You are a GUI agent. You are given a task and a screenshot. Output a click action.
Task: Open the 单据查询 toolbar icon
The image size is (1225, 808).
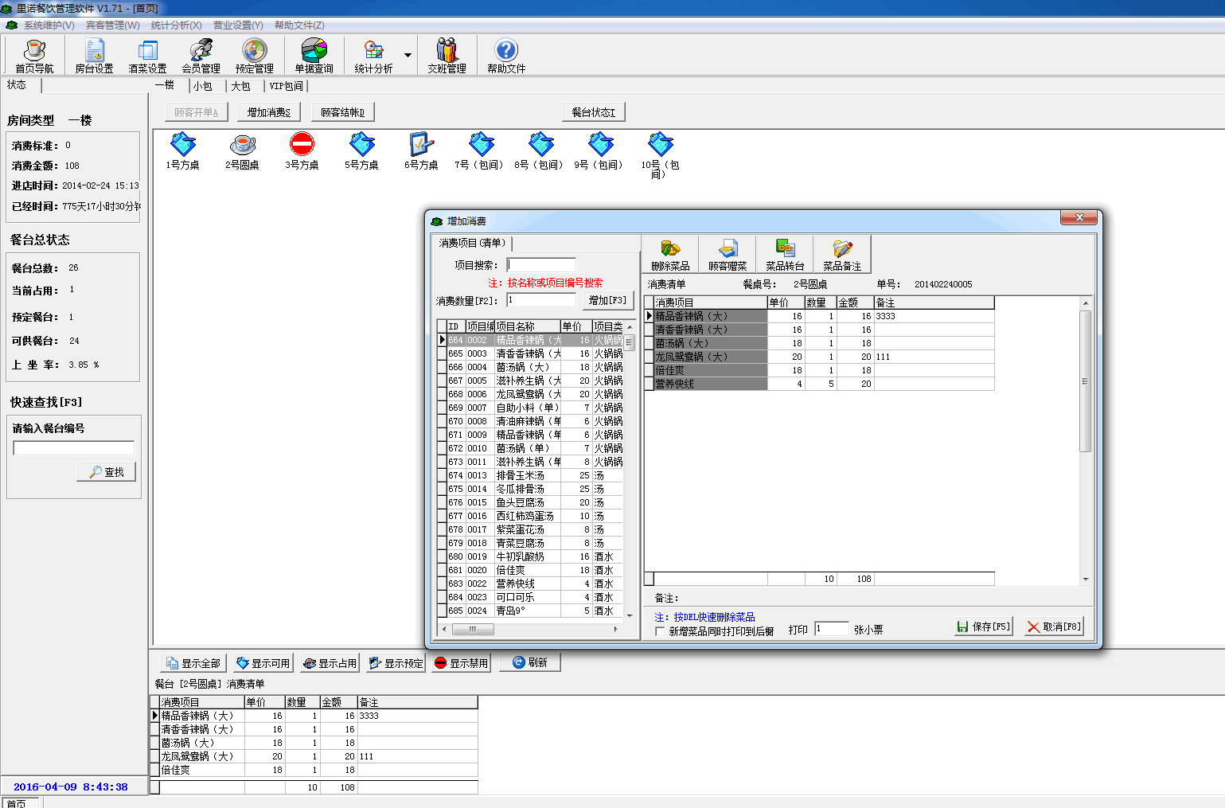click(314, 56)
